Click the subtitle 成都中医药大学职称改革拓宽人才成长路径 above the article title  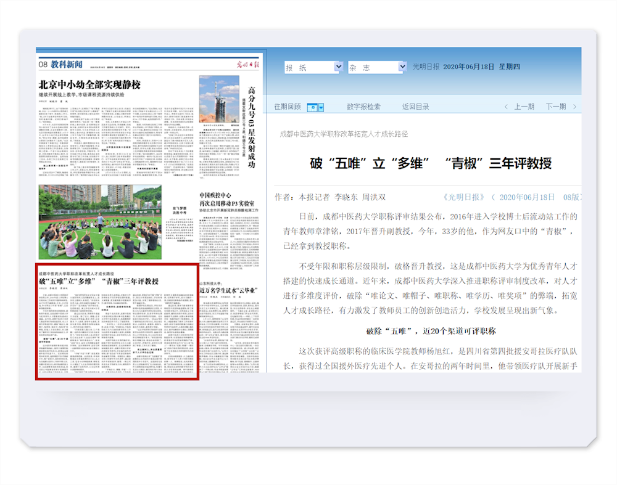click(x=344, y=134)
